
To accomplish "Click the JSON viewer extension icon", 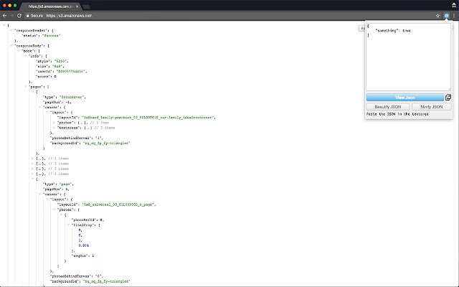I will (445, 14).
